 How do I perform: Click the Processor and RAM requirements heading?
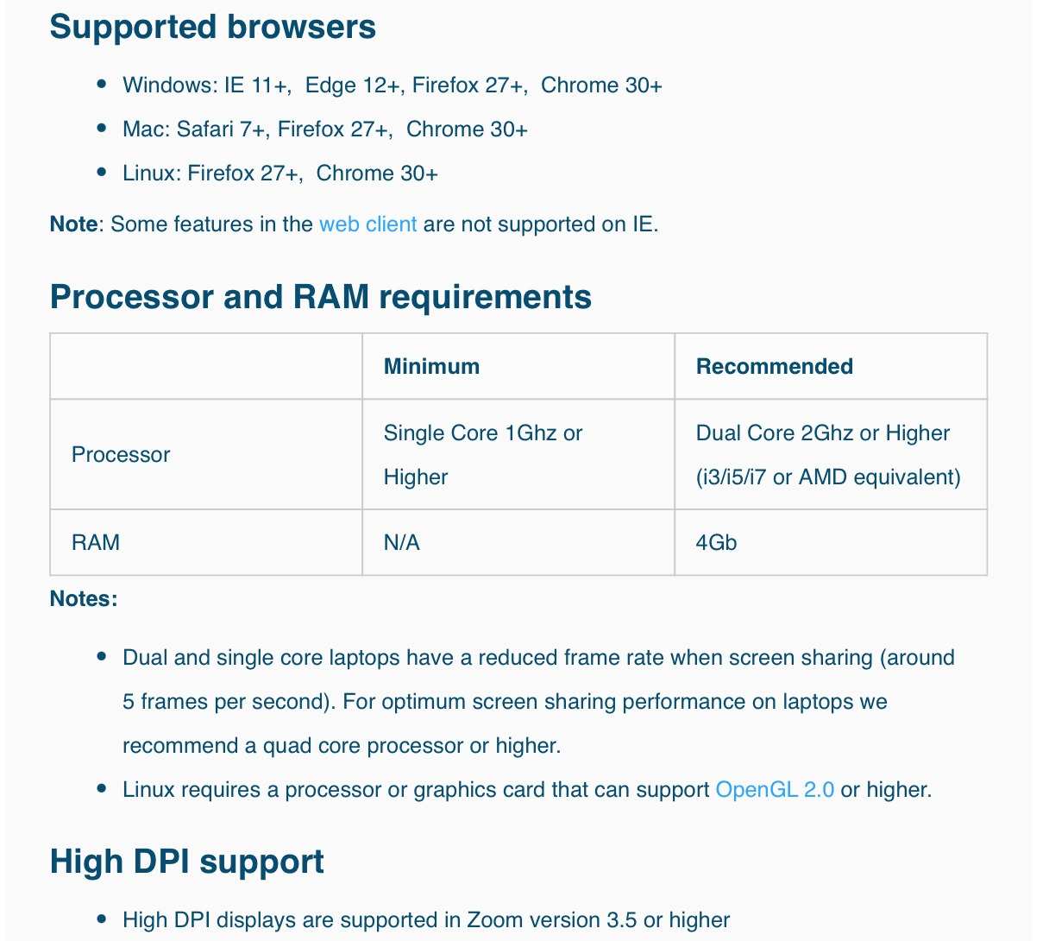pos(321,297)
